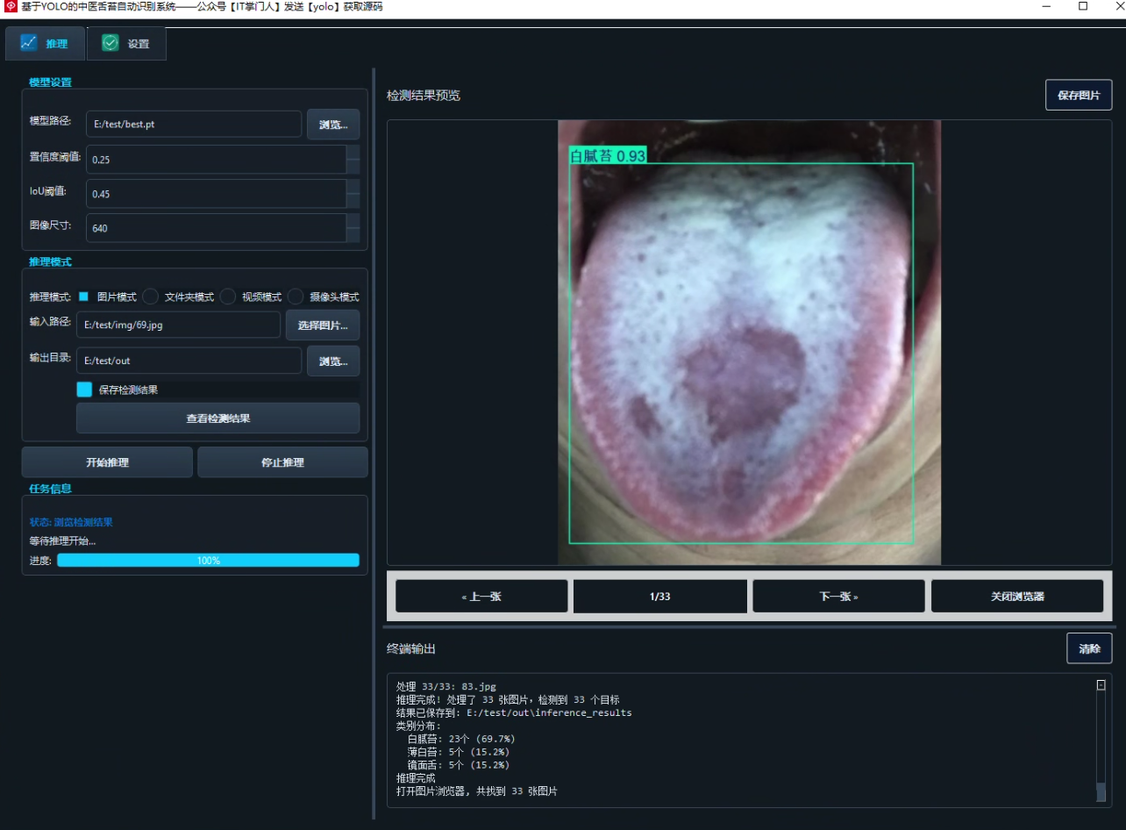Click the 结果已保存到 log line
Image resolution: width=1126 pixels, height=830 pixels.
[514, 713]
